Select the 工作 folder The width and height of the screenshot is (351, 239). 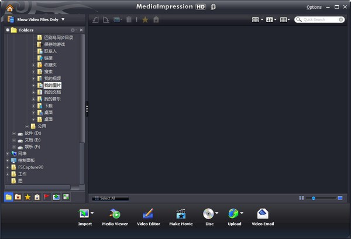pos(22,174)
